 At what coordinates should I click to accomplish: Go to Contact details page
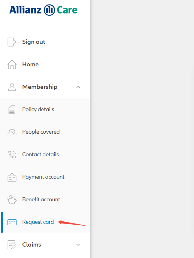(40, 154)
